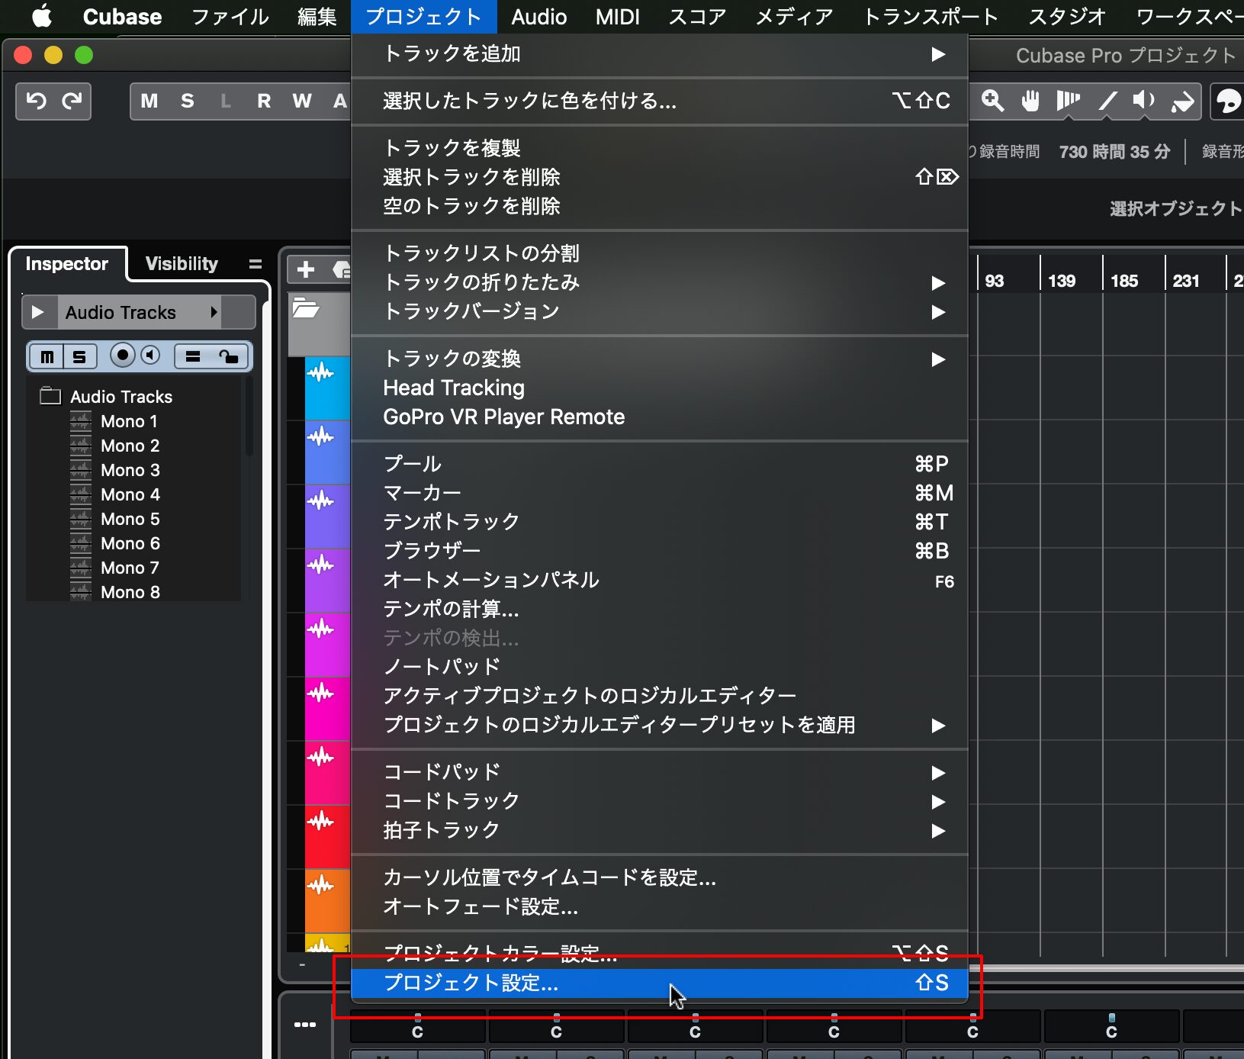Enable record on Audio Tracks inspector
The image size is (1244, 1059).
coord(122,356)
